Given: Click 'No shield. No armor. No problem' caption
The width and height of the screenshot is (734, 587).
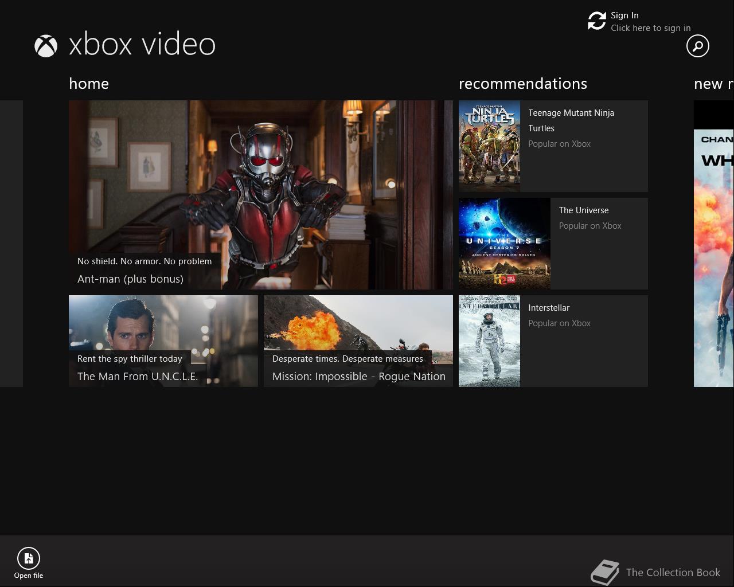Looking at the screenshot, I should (145, 261).
